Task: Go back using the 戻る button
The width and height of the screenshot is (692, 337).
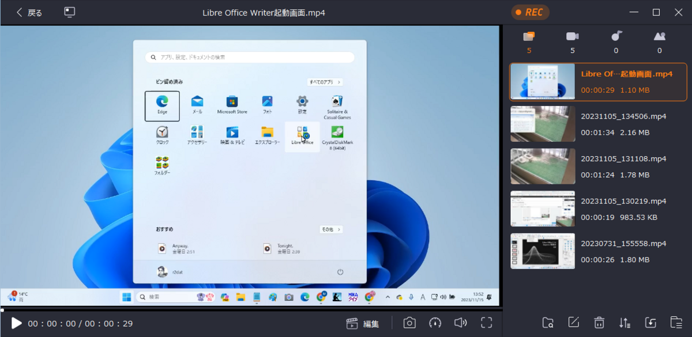Action: pos(29,12)
